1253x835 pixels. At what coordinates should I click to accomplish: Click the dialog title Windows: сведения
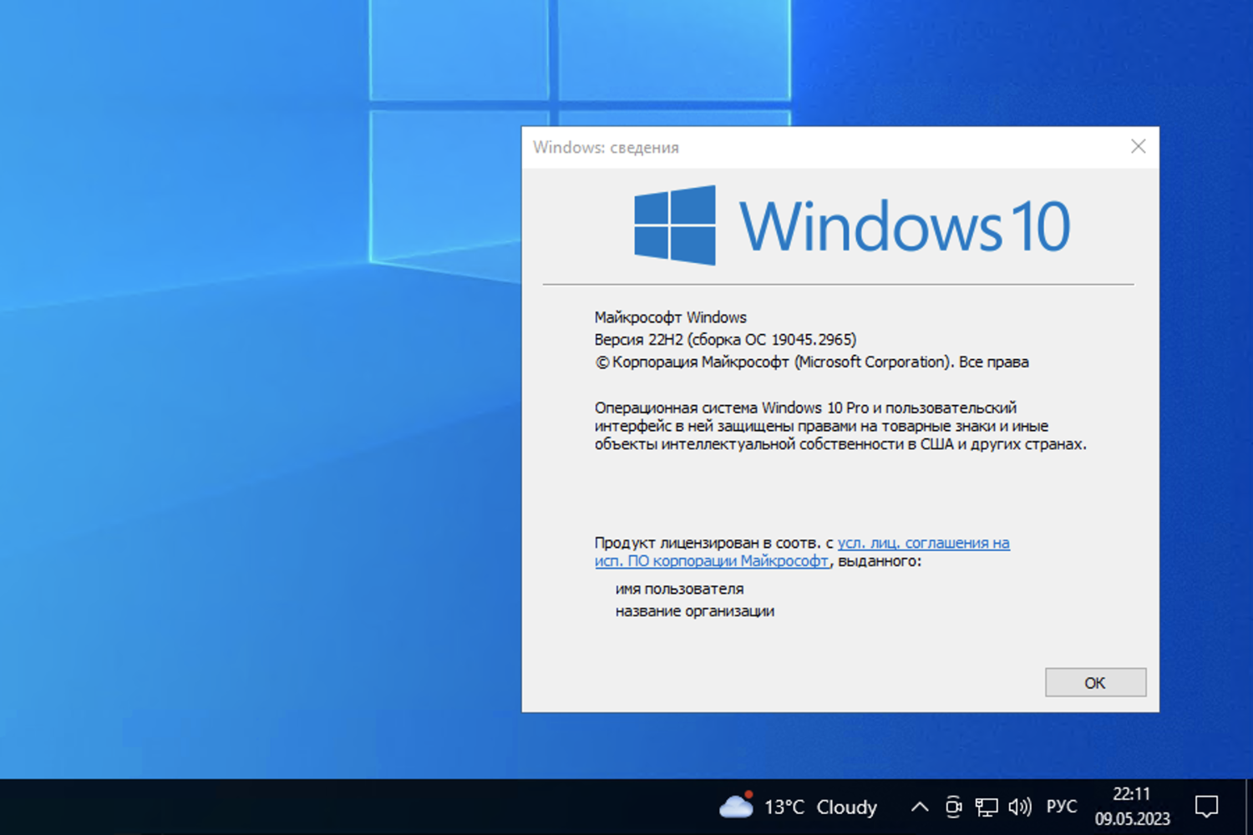click(606, 148)
